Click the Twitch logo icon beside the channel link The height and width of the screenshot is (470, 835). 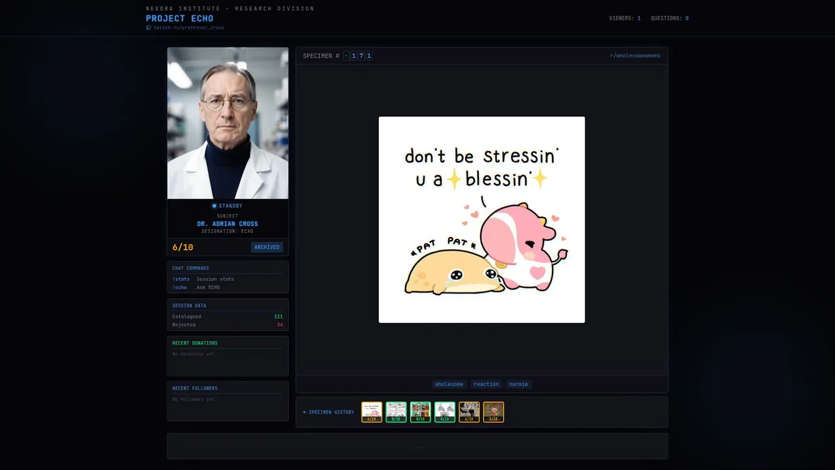149,27
